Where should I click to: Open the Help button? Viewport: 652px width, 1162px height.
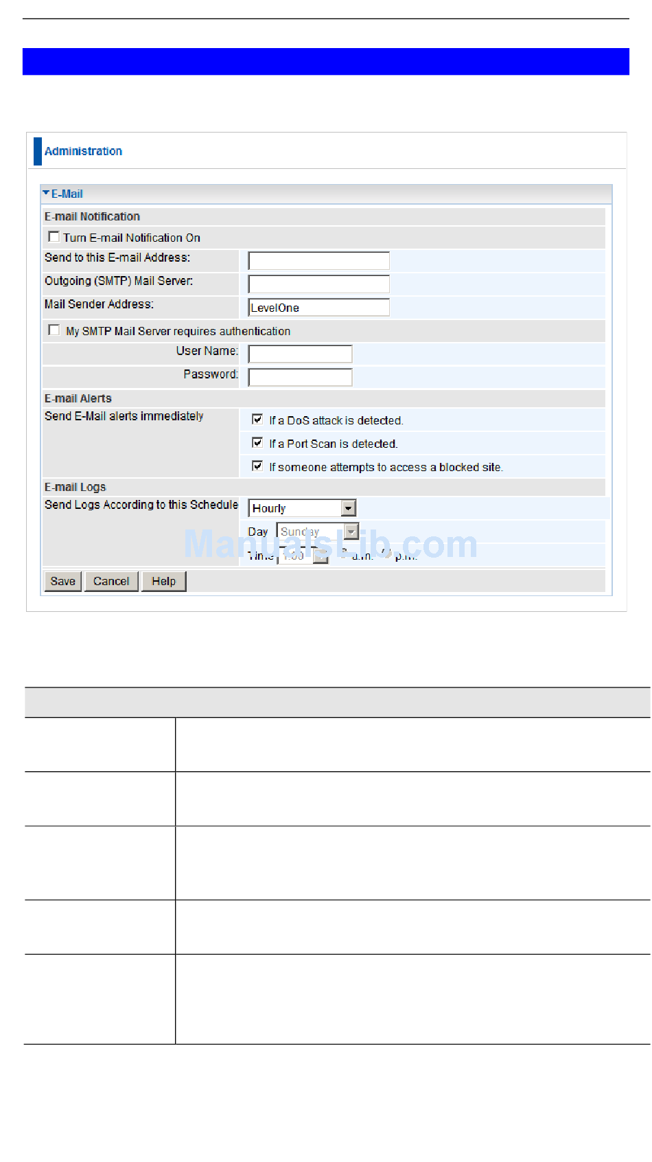163,581
